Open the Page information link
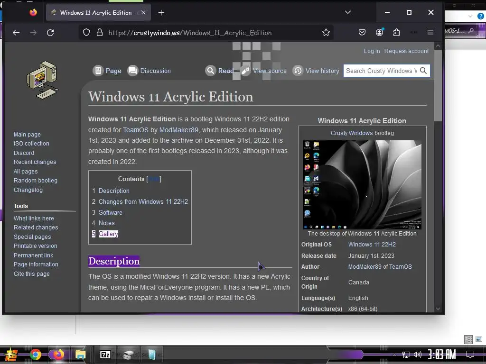 point(36,264)
